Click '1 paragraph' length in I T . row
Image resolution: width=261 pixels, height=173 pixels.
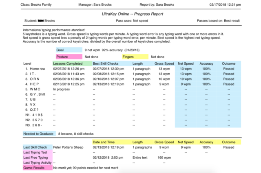[x=142, y=74]
